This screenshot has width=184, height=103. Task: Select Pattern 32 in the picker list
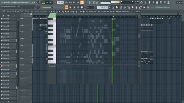[8, 66]
